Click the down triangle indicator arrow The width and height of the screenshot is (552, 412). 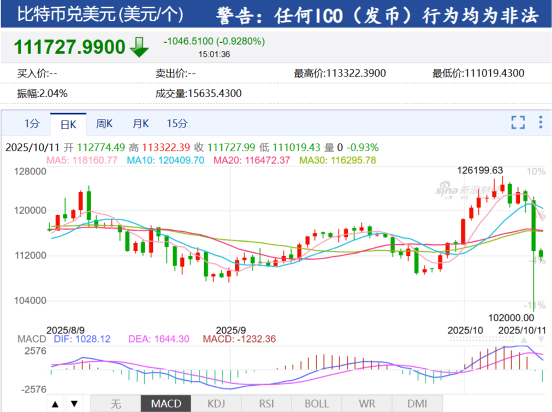[74, 404]
